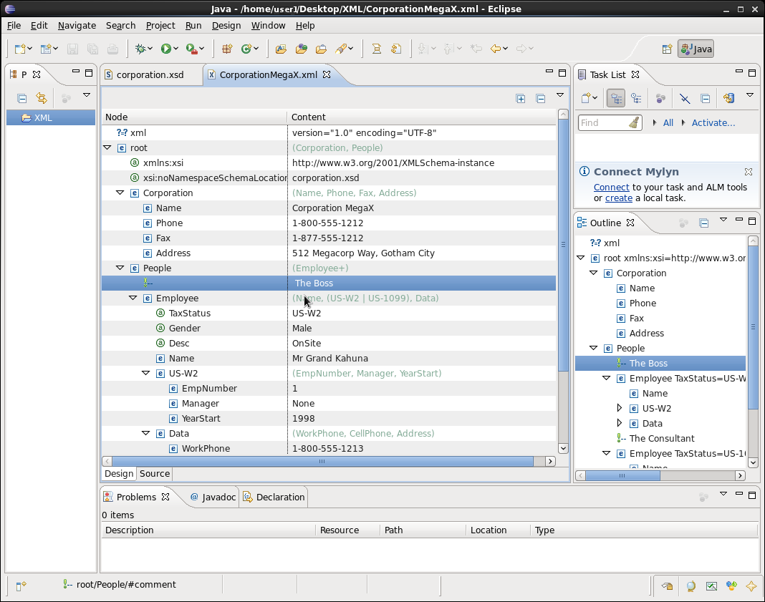The width and height of the screenshot is (765, 602).
Task: Click Link with Editor in Package Explorer
Action: pyautogui.click(x=42, y=99)
